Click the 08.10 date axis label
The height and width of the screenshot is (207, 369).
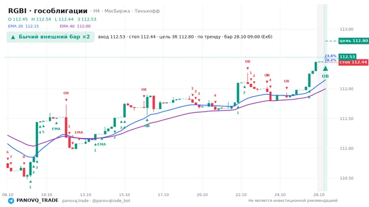point(7,194)
